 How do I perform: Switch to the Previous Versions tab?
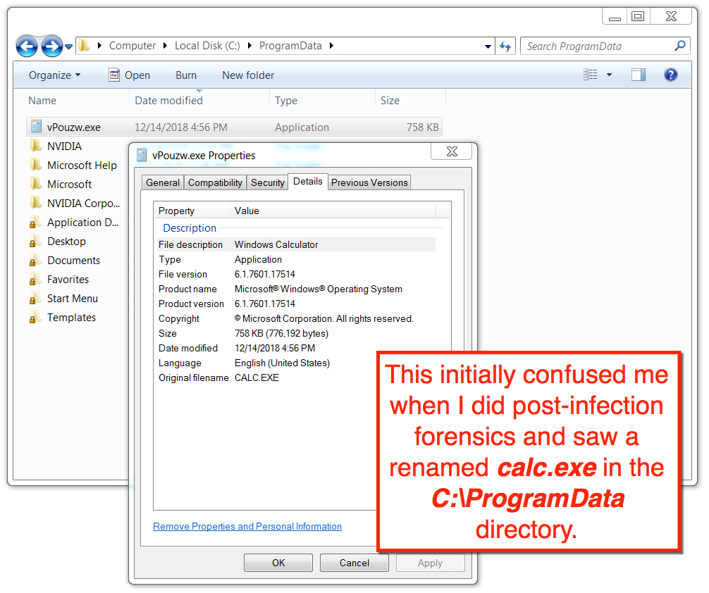click(369, 182)
